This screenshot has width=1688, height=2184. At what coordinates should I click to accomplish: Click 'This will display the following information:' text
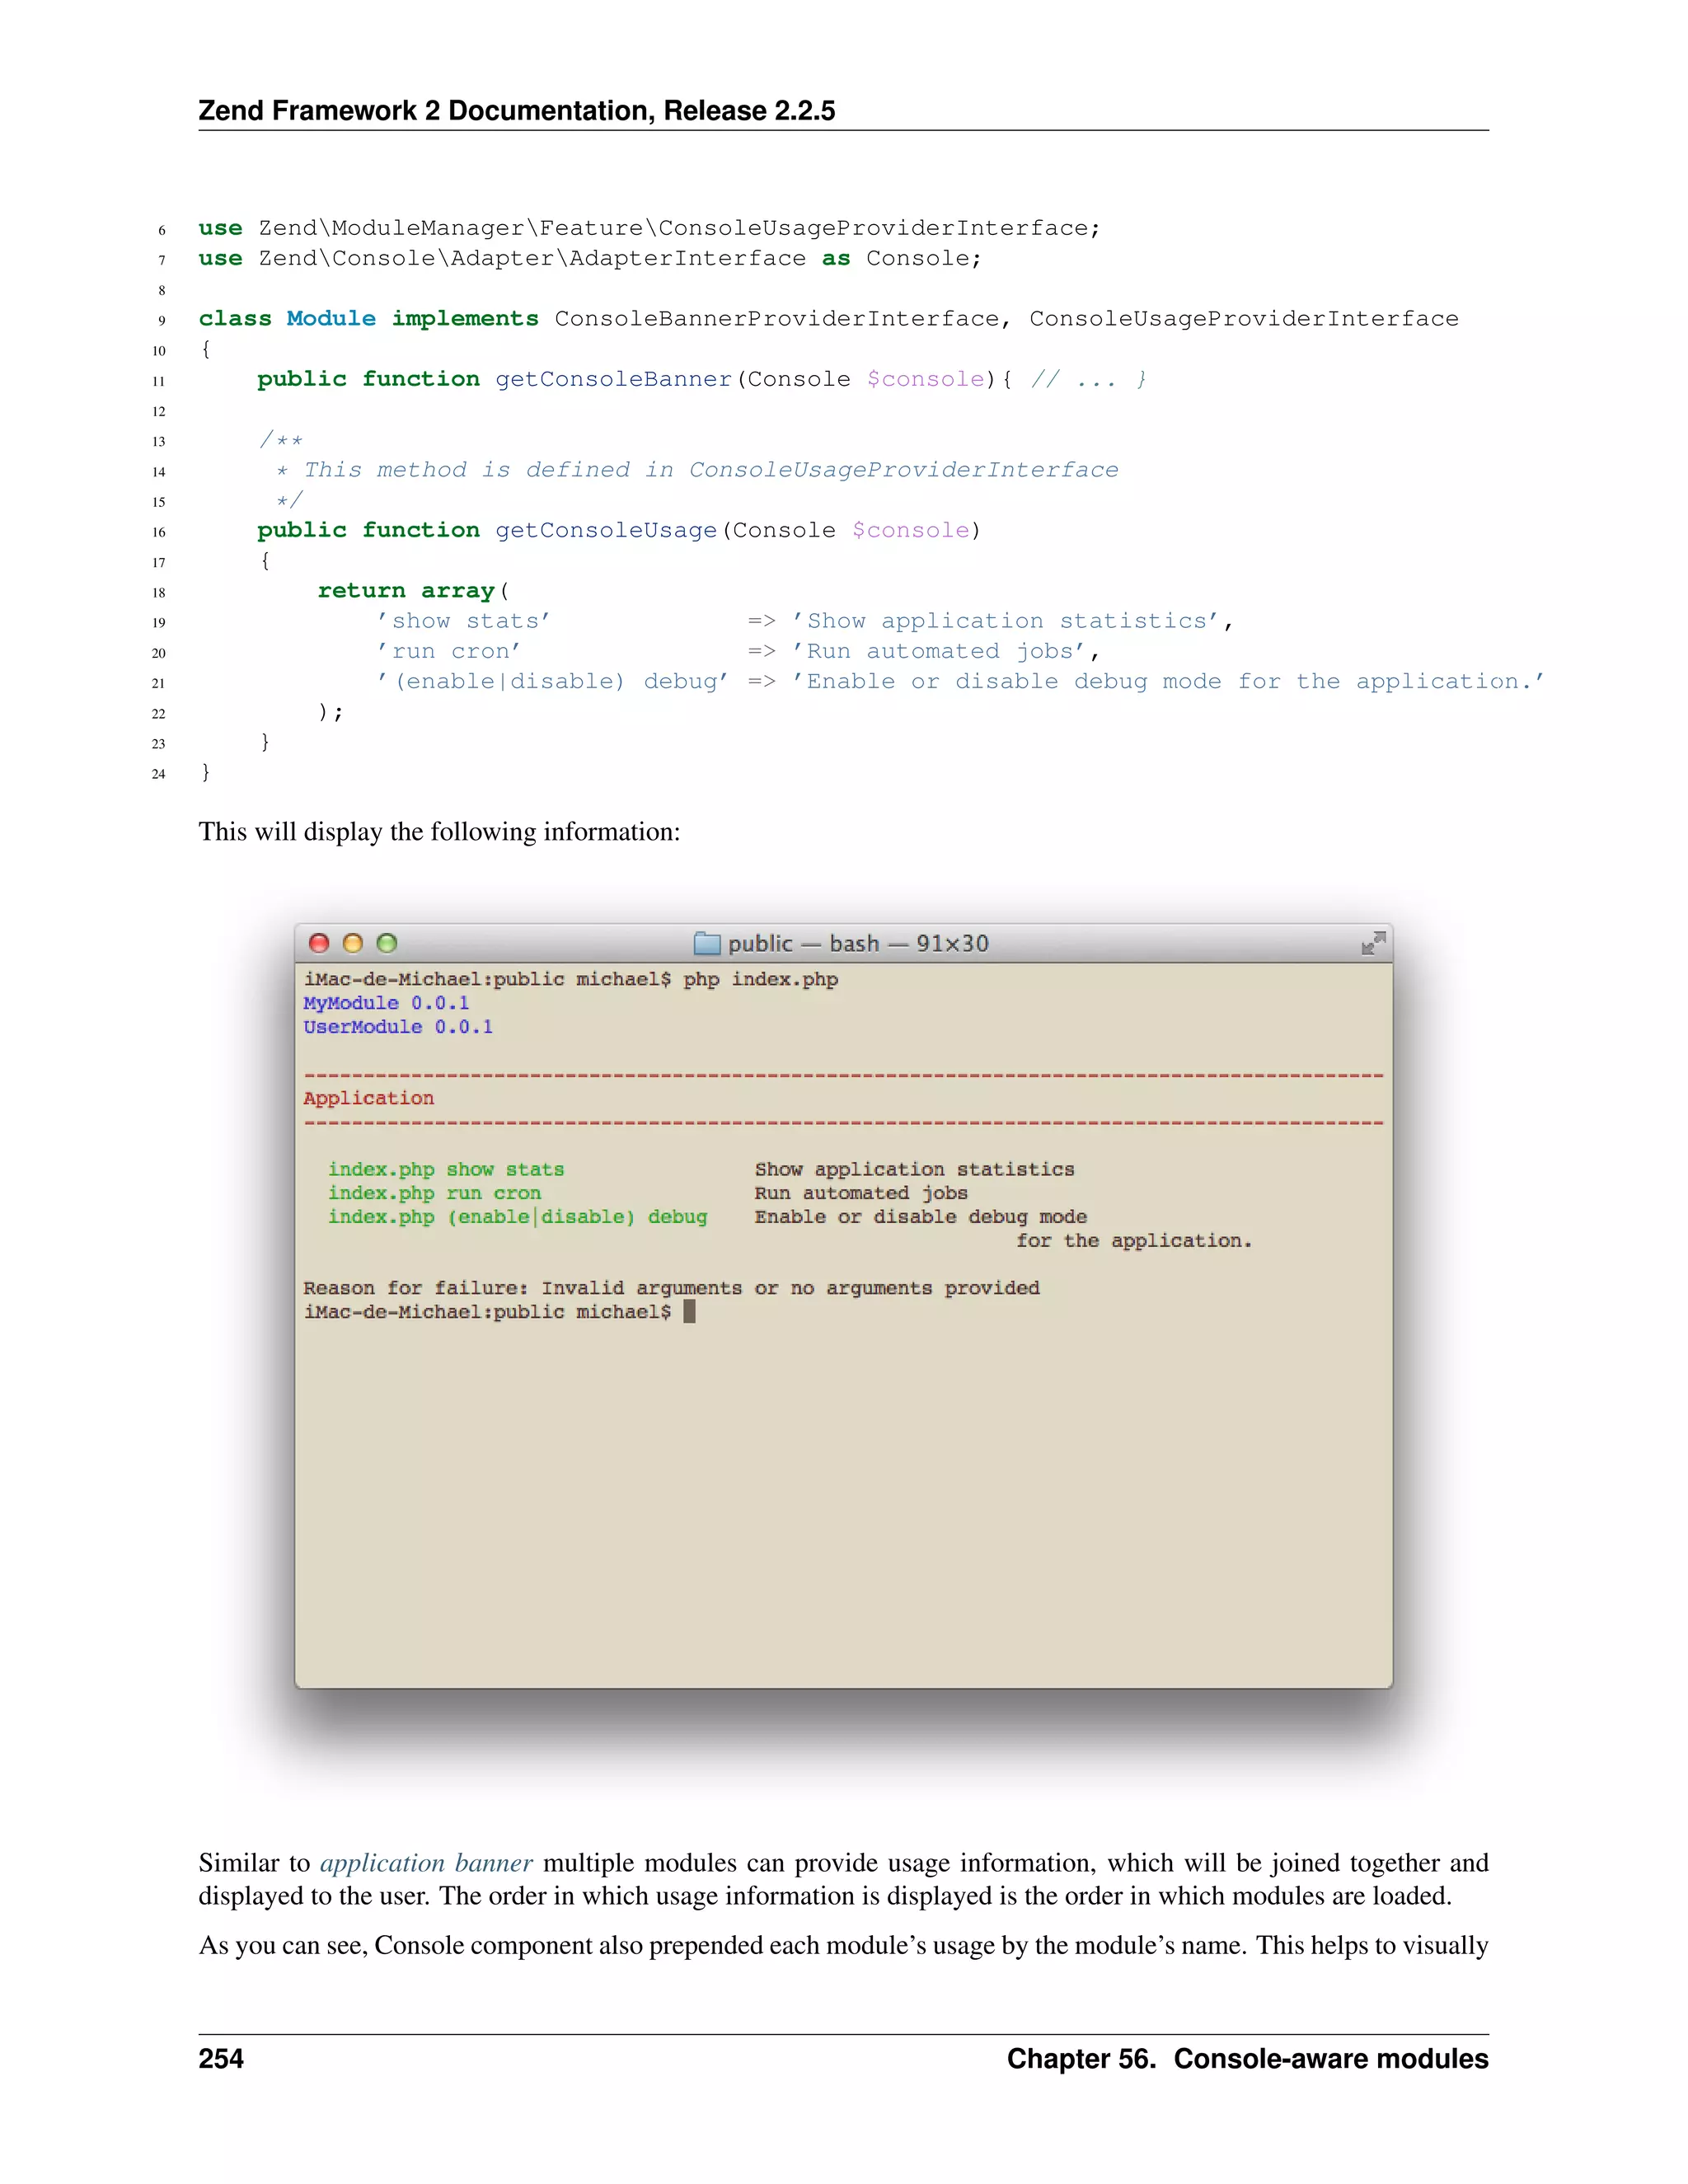439,832
